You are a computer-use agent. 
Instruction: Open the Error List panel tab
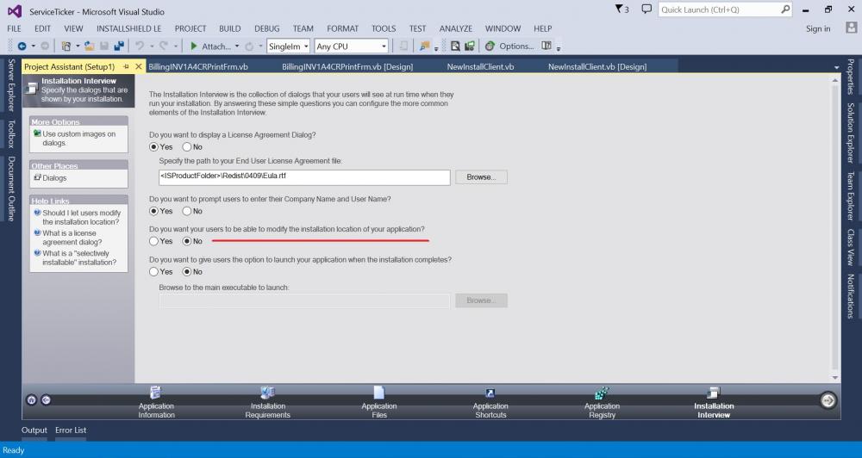tap(71, 430)
